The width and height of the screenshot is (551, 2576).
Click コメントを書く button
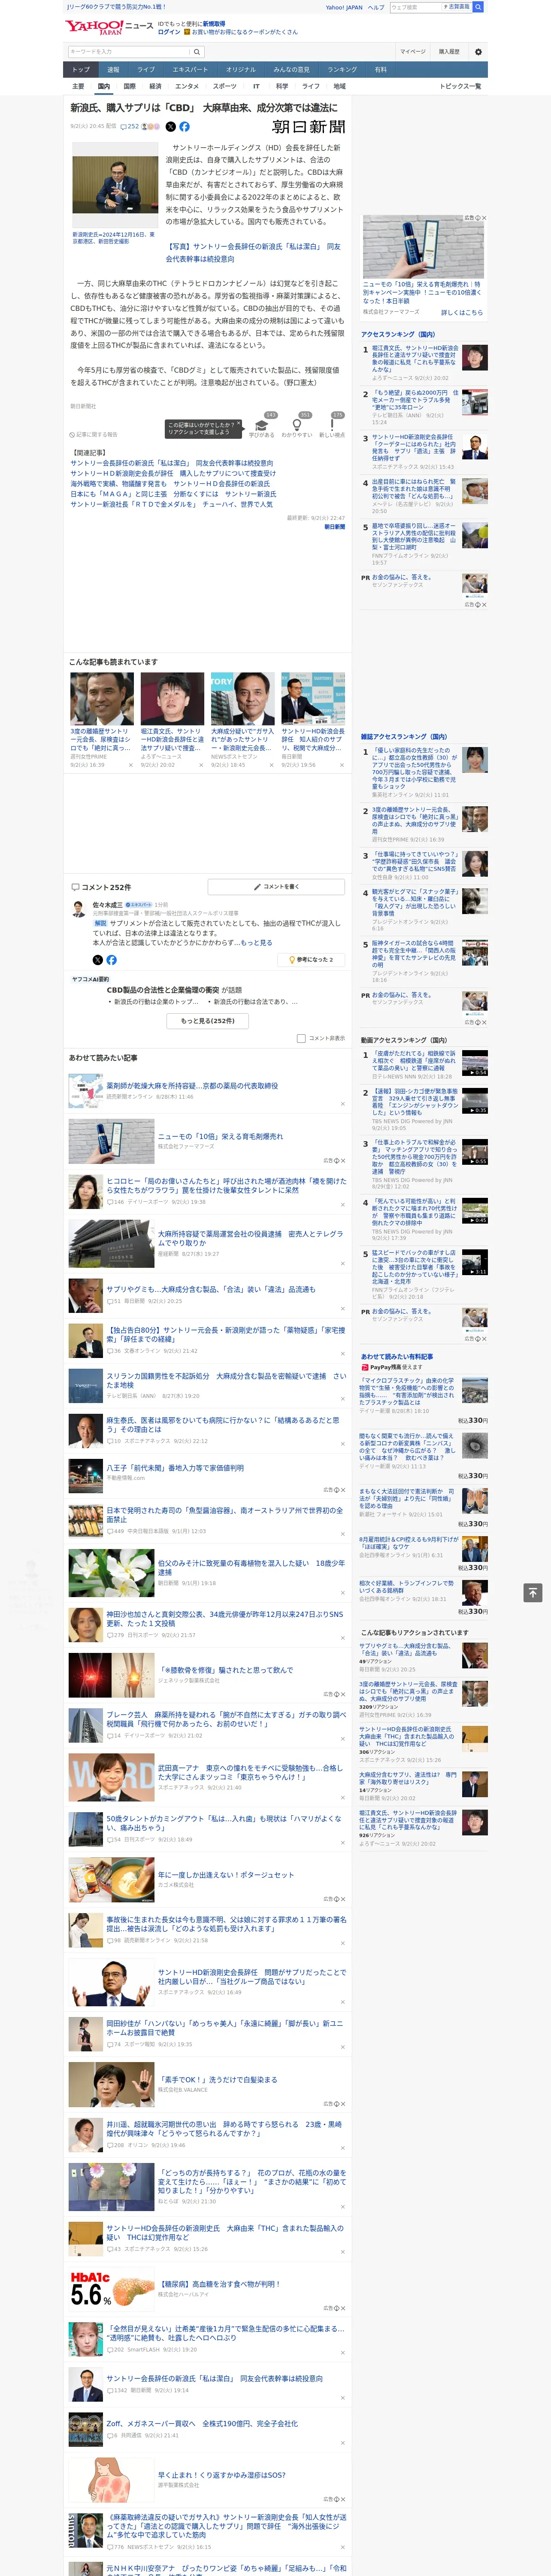point(276,886)
